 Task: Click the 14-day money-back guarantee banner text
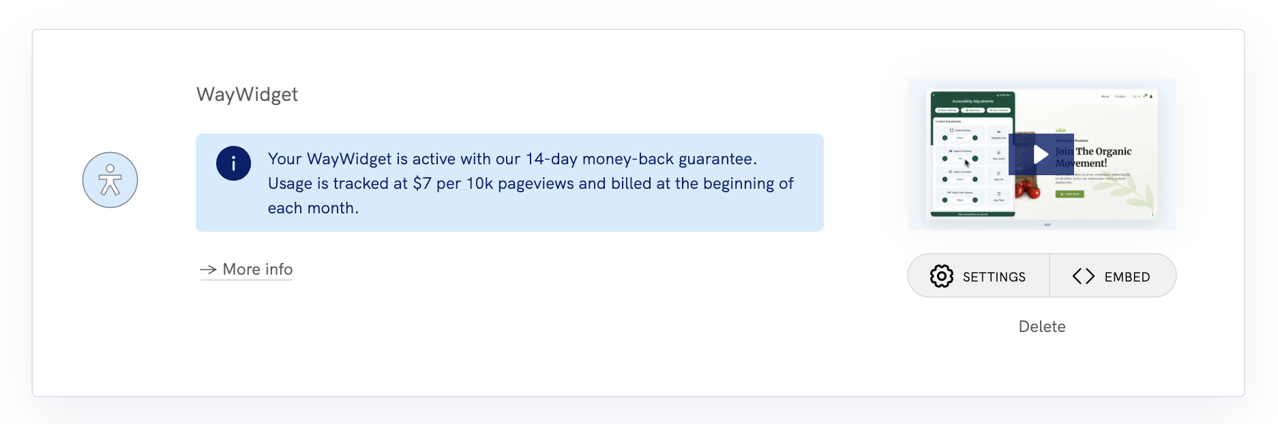pyautogui.click(x=511, y=159)
